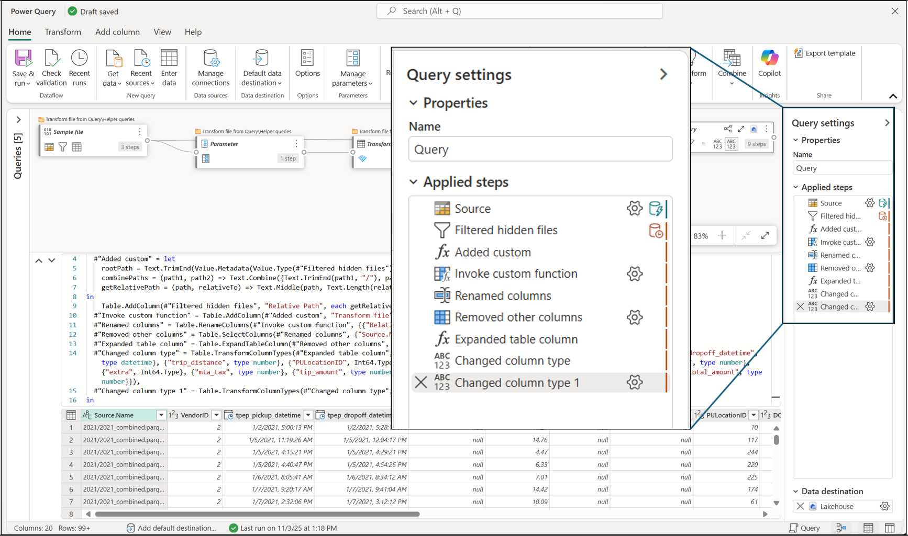Click the expand arrows icon on the query node

(x=741, y=129)
